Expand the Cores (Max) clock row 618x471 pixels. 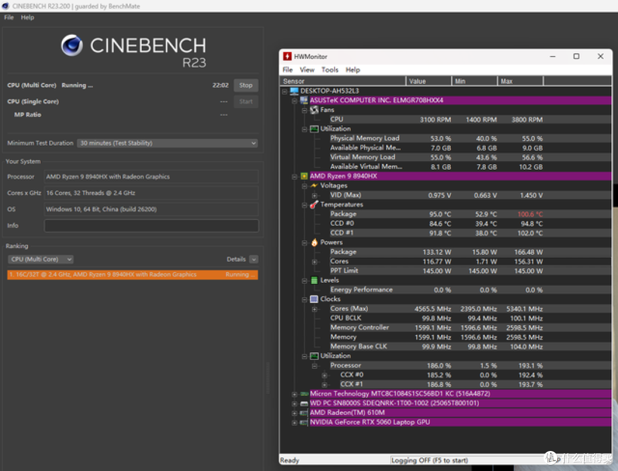click(x=315, y=309)
